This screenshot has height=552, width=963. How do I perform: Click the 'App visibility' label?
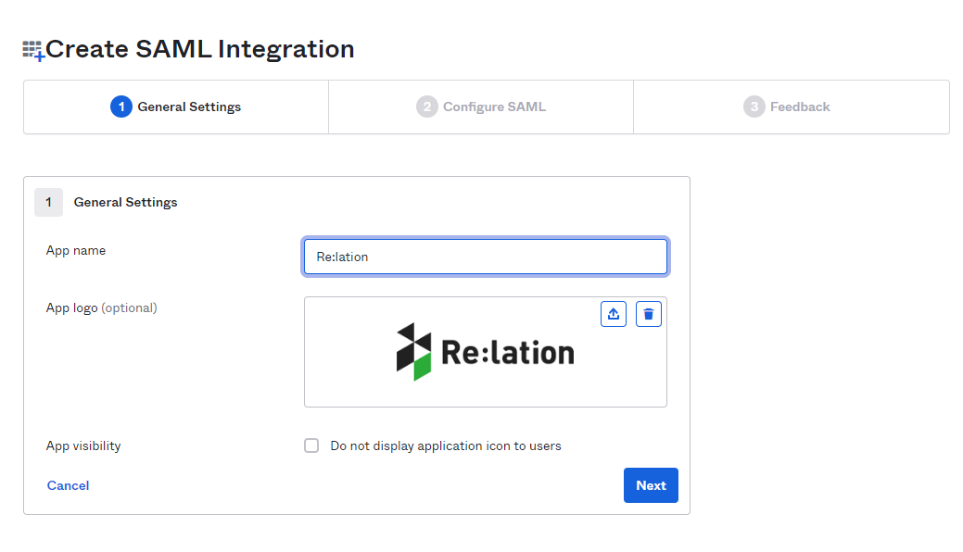[83, 445]
